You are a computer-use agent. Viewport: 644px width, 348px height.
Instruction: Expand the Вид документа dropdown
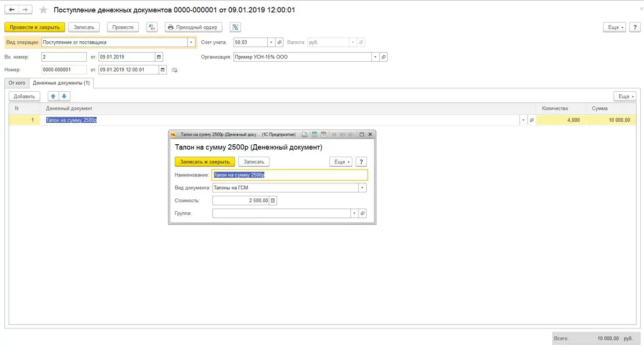click(362, 188)
